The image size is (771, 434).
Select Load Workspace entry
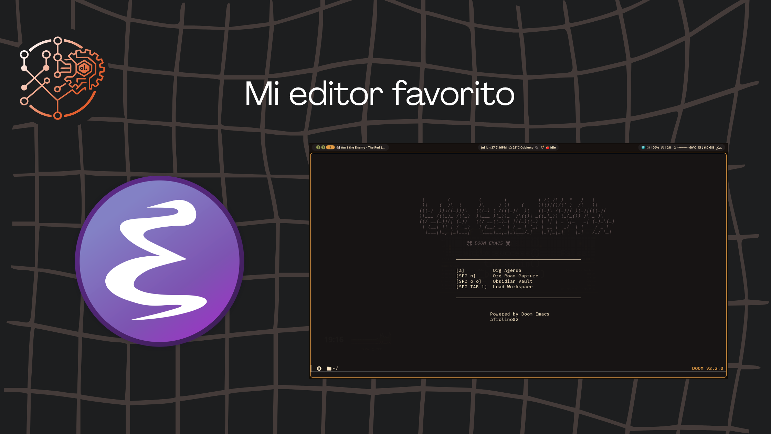pos(513,287)
